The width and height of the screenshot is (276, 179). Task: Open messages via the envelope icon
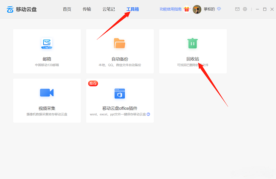coord(237,9)
